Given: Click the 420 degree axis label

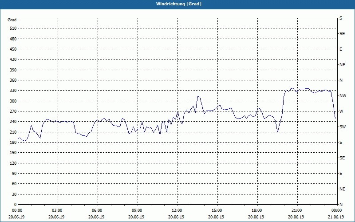Looking at the screenshot, I should click(x=13, y=59).
